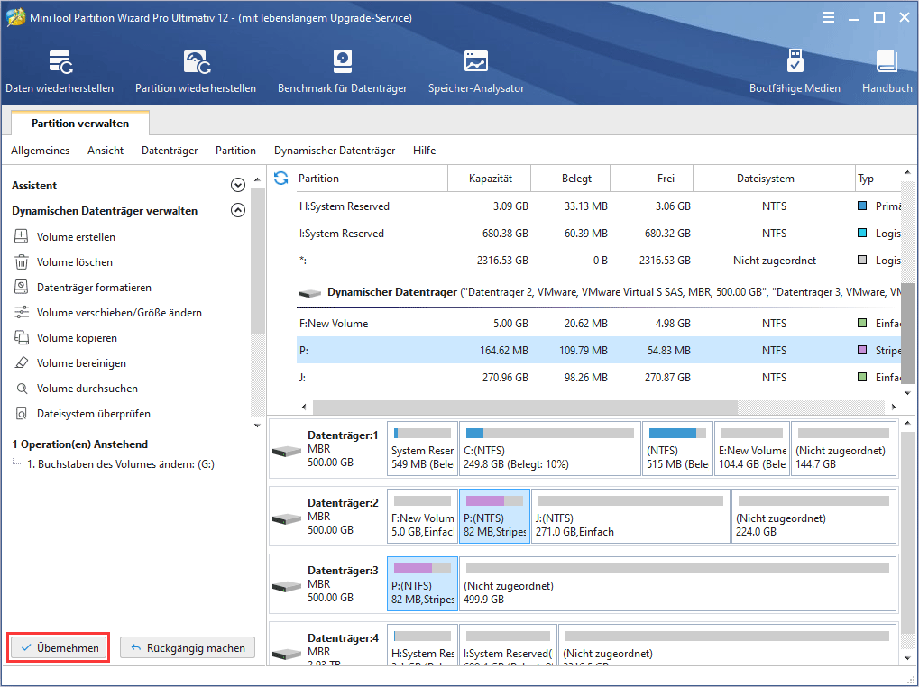Screen dimensions: 919x687
Task: Sort by Belegt column header
Action: [x=571, y=178]
